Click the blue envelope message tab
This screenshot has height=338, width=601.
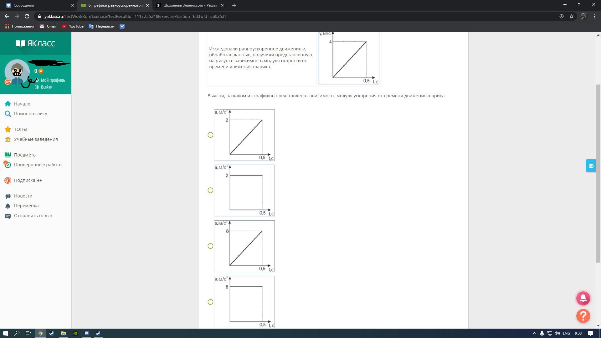click(591, 166)
